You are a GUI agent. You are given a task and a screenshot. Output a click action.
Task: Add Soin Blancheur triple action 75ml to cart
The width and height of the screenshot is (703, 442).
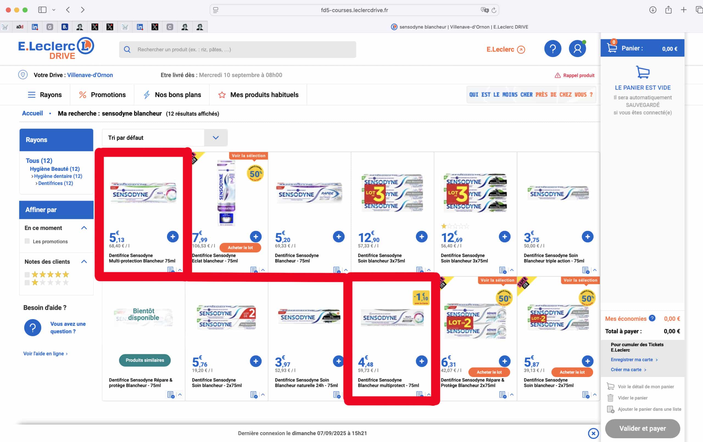[587, 237]
